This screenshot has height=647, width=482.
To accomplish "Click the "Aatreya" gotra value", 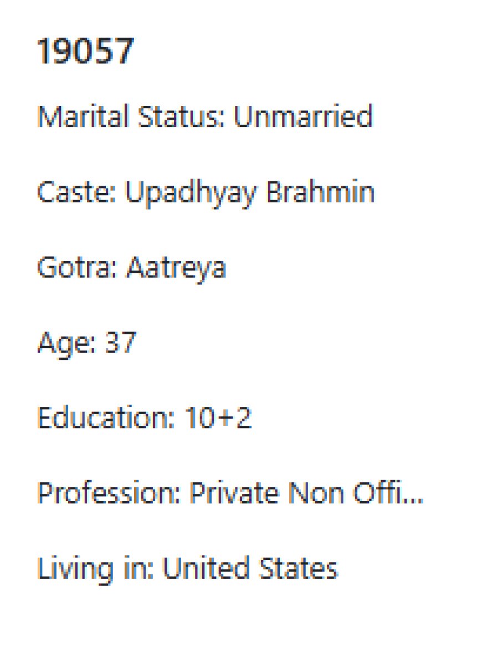I will click(x=176, y=269).
